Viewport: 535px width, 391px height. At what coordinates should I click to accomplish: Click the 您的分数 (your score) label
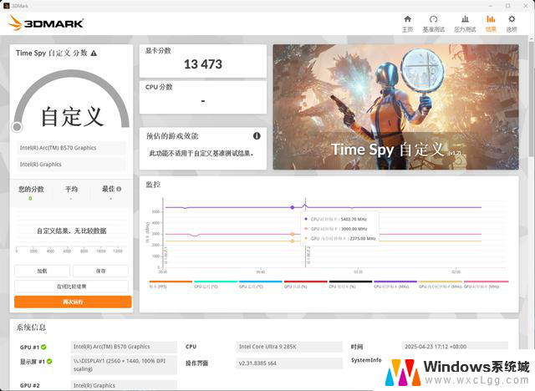click(31, 189)
